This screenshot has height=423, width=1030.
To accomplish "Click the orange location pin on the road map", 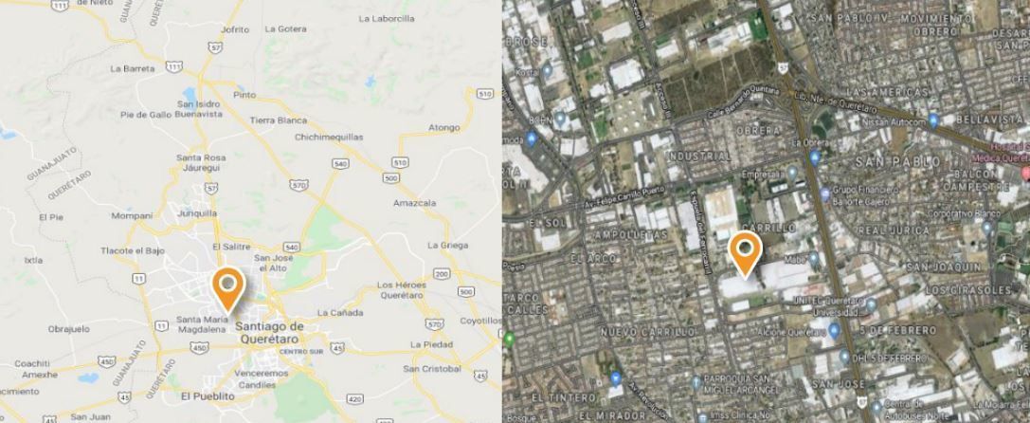I will (228, 289).
